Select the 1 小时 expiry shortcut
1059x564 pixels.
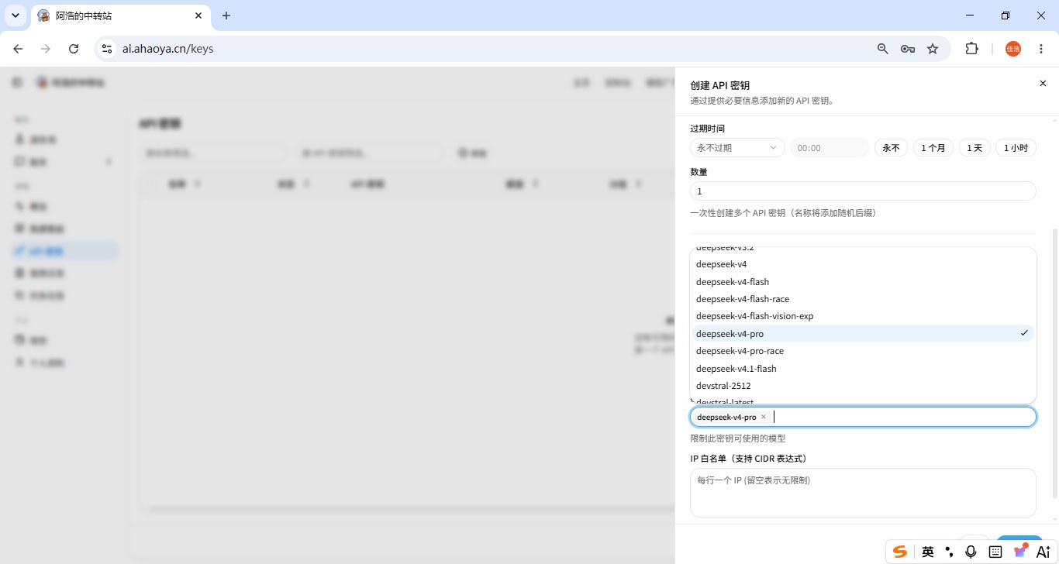point(1016,148)
